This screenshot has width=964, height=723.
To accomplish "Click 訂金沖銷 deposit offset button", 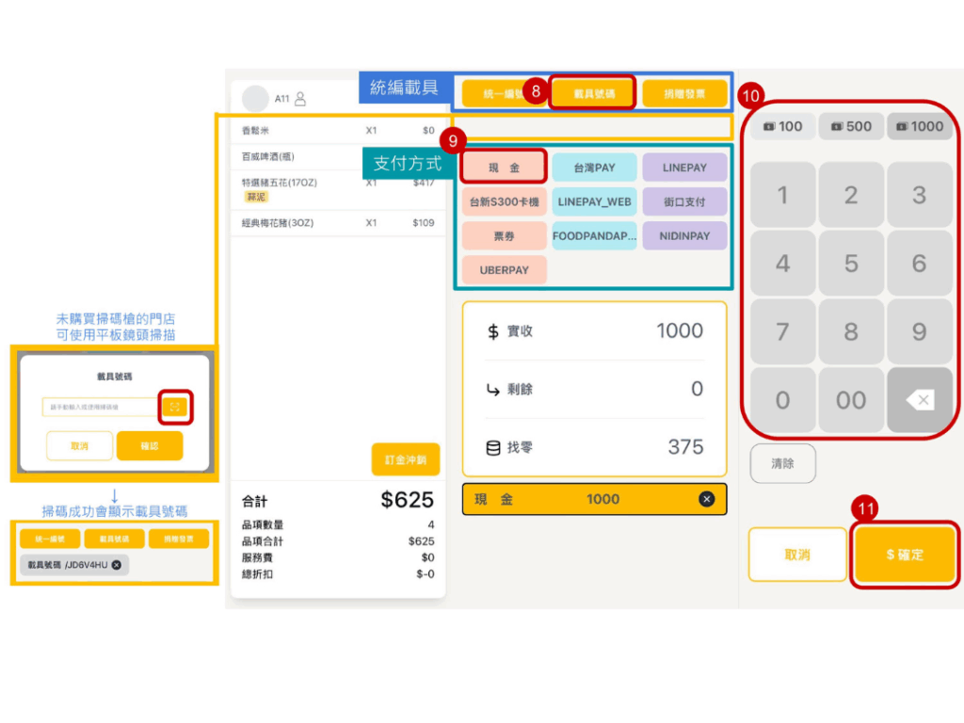I will [406, 459].
